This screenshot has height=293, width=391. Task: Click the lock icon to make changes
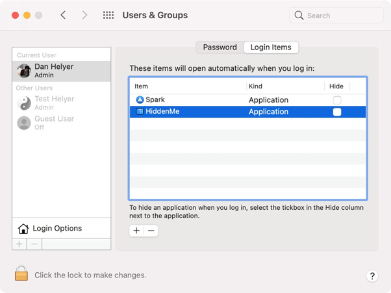[x=21, y=273]
